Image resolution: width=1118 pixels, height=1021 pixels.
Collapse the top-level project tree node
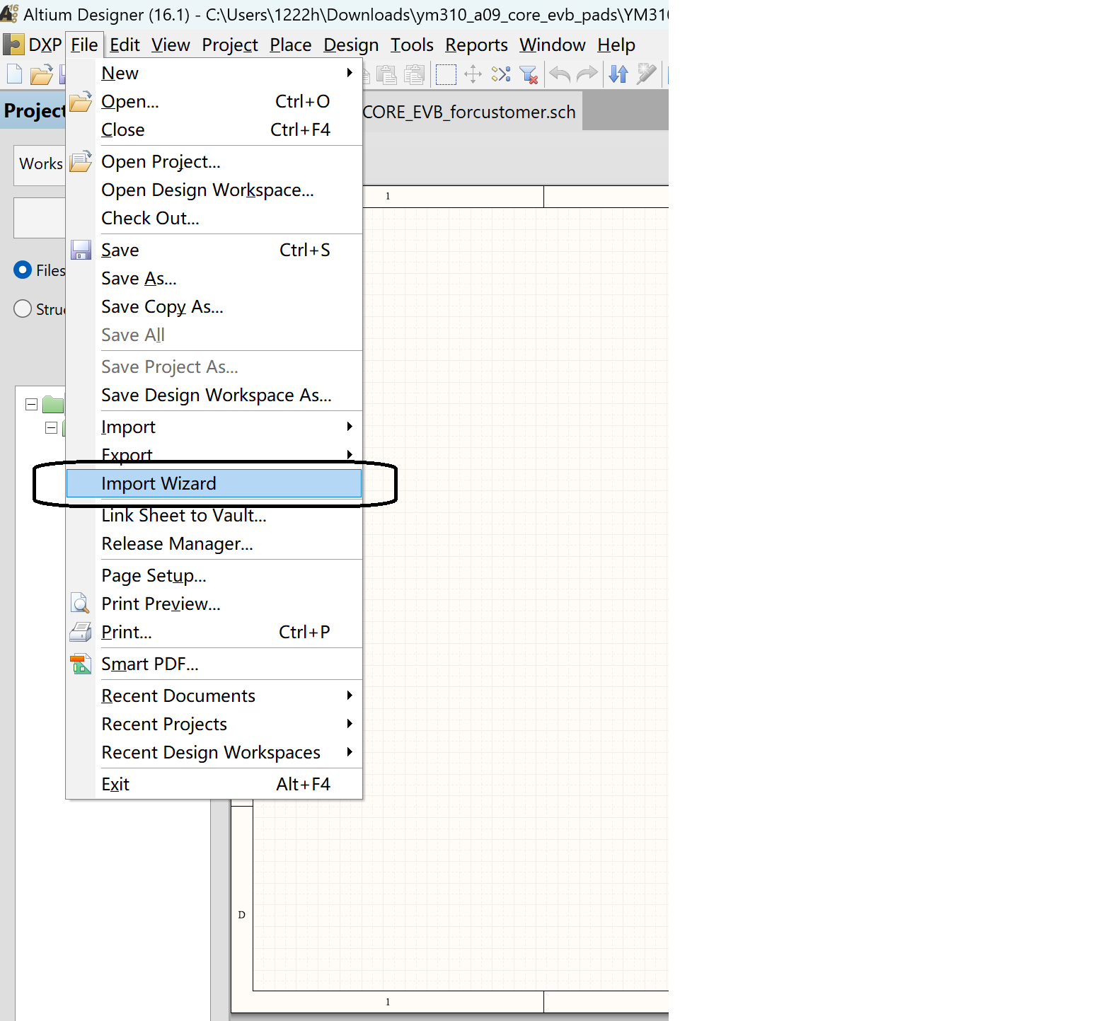click(31, 405)
